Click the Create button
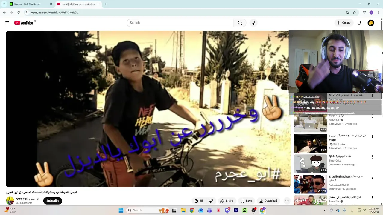The width and height of the screenshot is (383, 215). 344,23
